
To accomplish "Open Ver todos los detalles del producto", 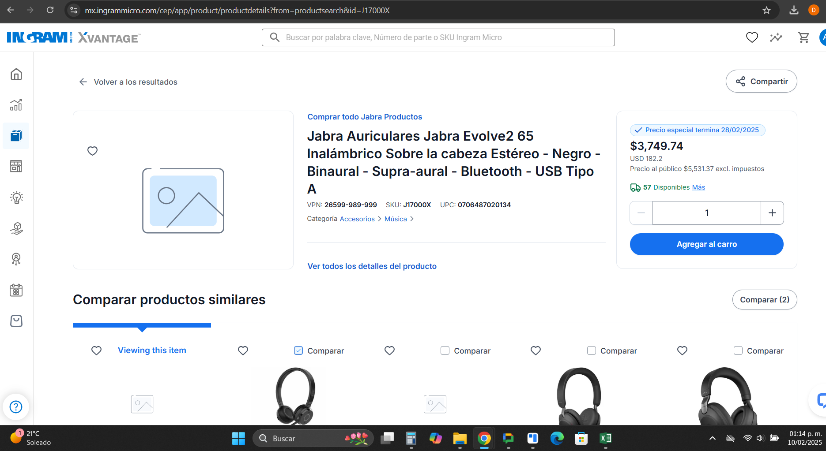I will [x=372, y=266].
